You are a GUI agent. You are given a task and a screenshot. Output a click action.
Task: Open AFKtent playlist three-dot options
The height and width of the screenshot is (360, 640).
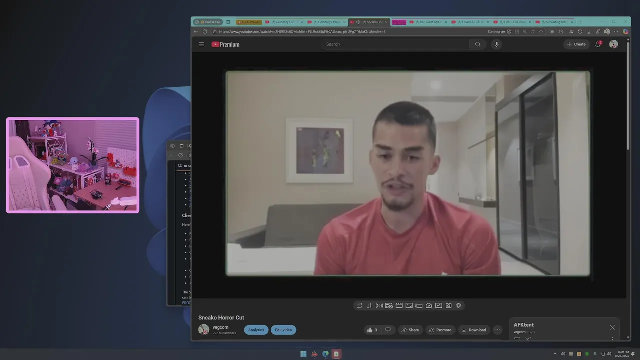pos(612,339)
